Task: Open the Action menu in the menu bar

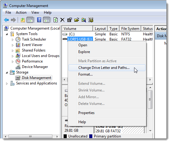Action: (x=21, y=13)
